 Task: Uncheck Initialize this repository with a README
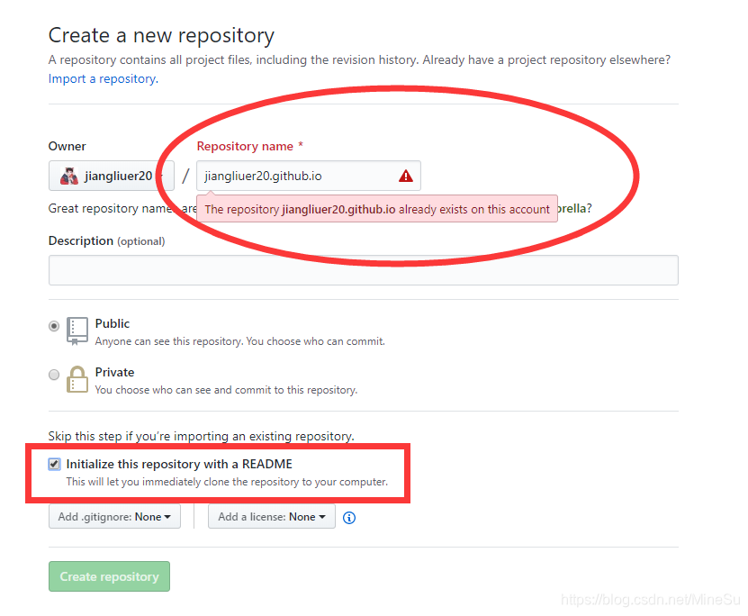coord(54,464)
